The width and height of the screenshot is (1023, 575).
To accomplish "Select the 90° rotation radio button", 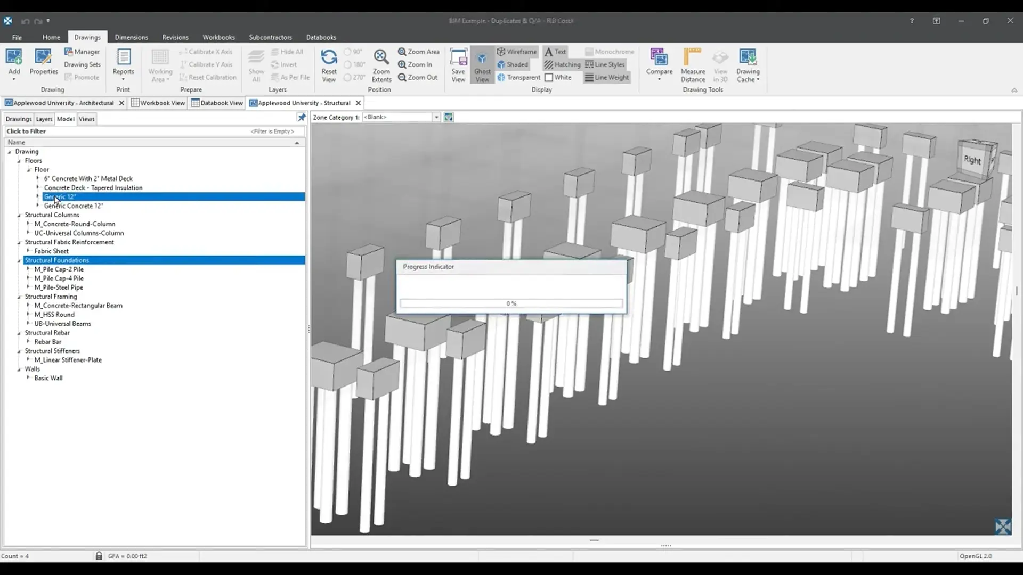I will tap(347, 52).
